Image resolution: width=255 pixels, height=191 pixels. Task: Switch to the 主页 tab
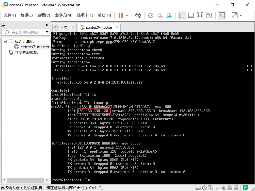(x=63, y=27)
